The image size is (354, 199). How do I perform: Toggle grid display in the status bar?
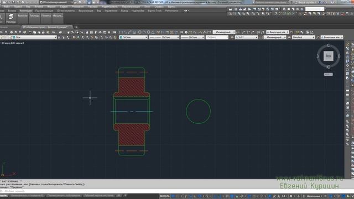click(x=173, y=196)
